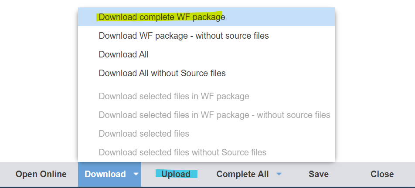Click Download selected files without Source files
This screenshot has height=188, width=415.
(182, 152)
